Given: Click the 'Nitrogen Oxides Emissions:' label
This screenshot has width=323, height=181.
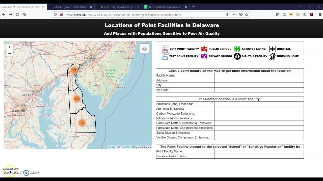Looking at the screenshot, I should tap(174, 118).
